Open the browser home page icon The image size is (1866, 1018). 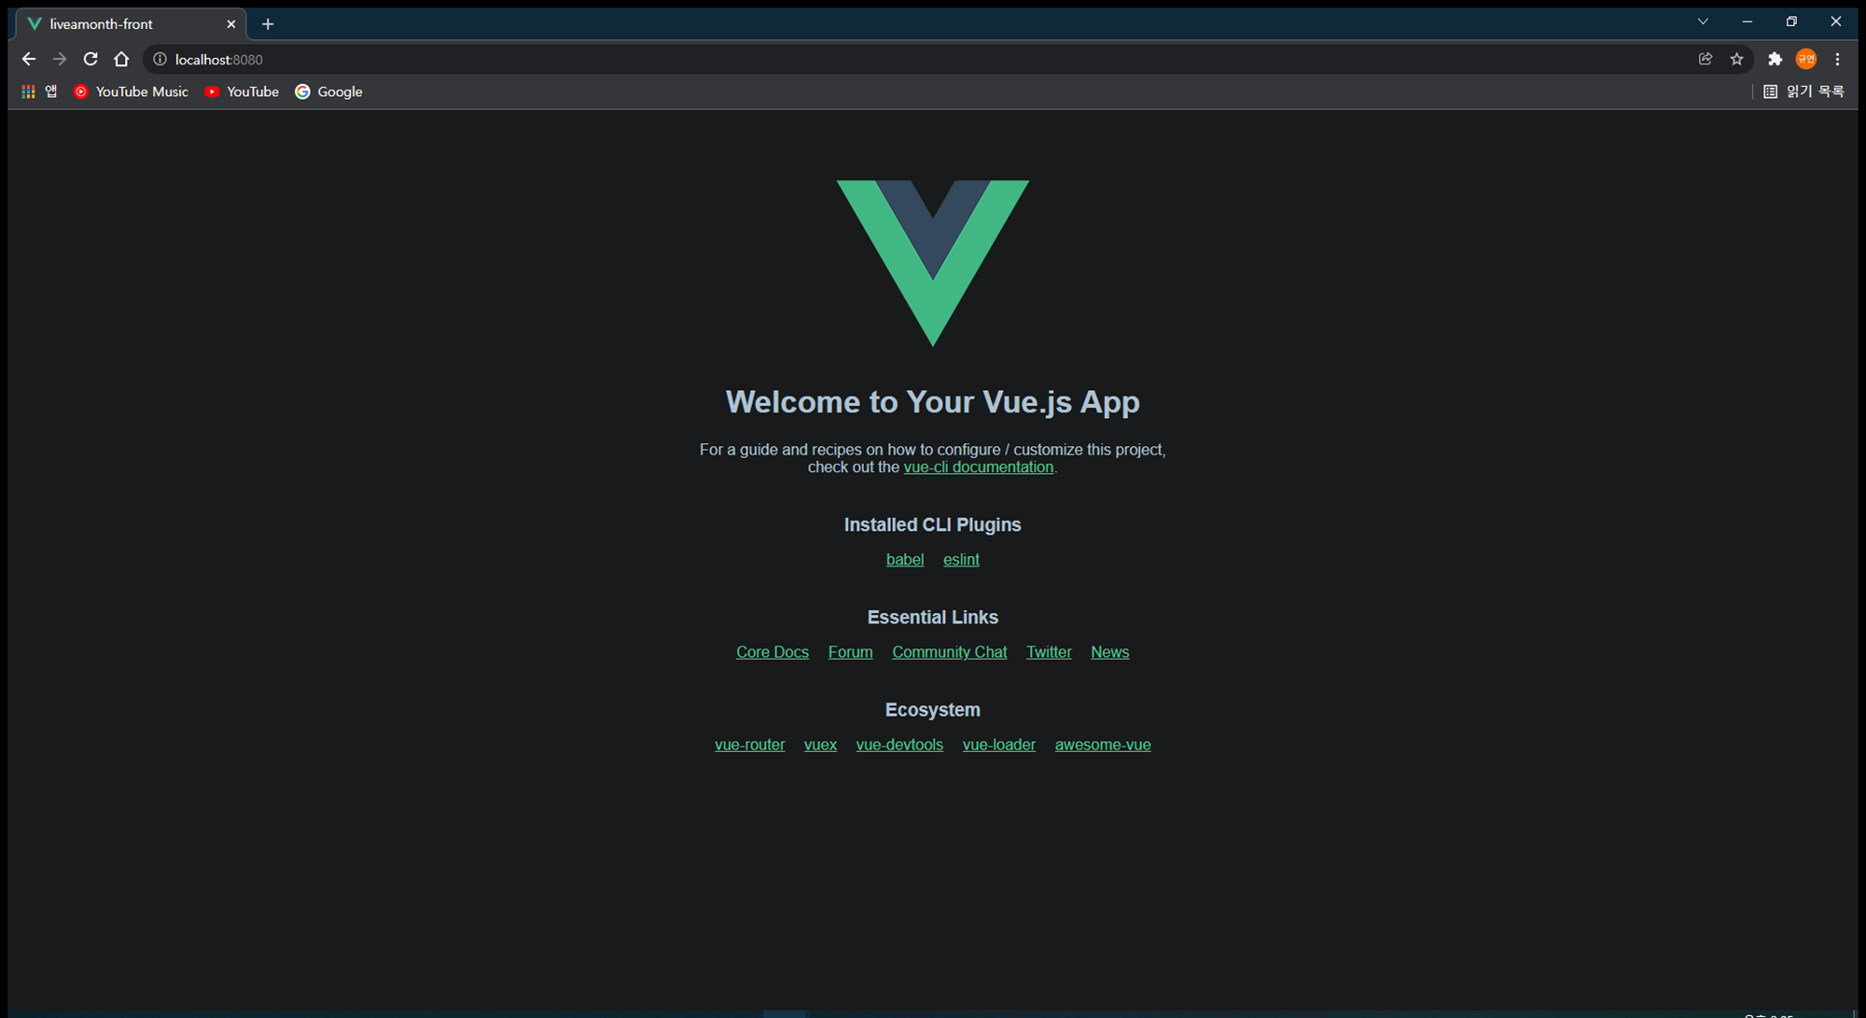point(121,59)
